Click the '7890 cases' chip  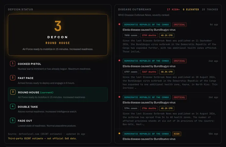tap(131, 35)
